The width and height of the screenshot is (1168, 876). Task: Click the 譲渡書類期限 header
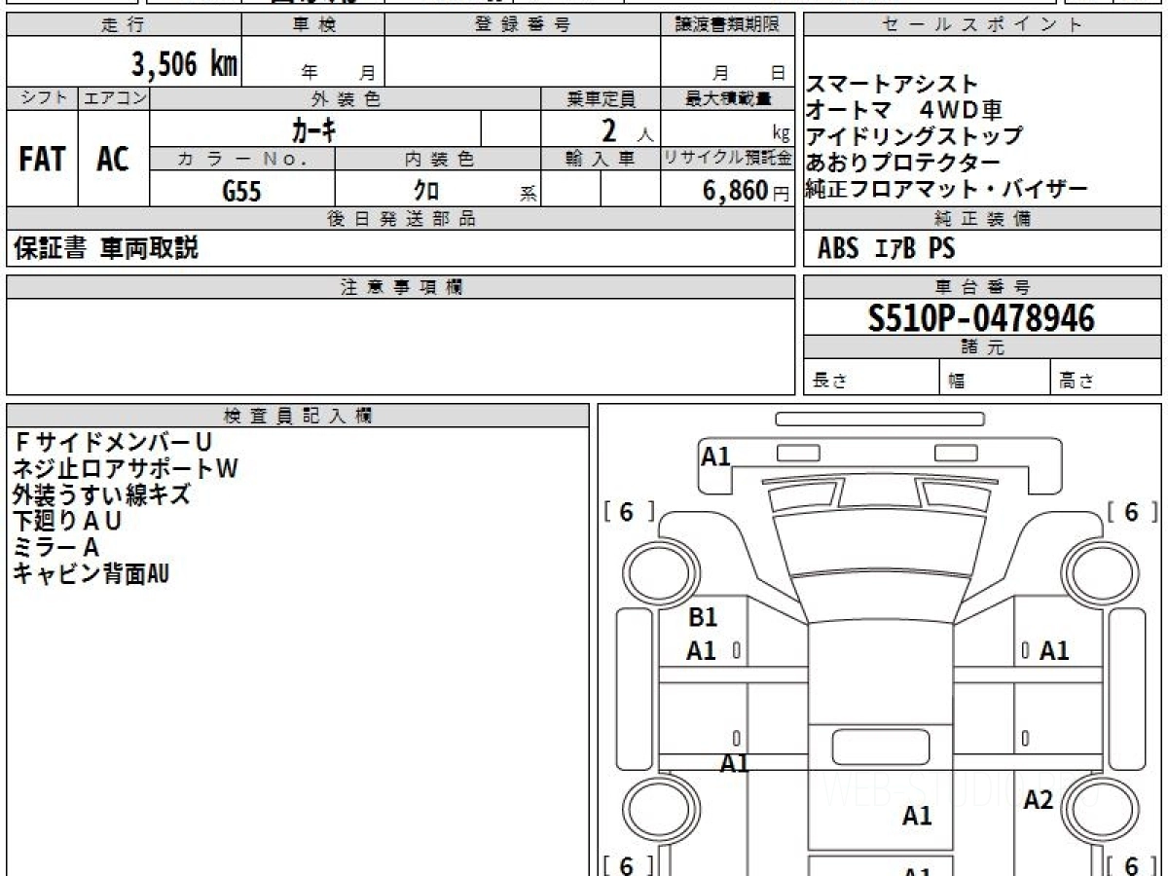[x=728, y=25]
